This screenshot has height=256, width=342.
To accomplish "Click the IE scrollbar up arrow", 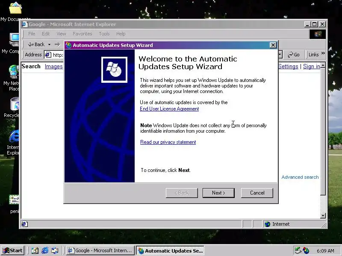I will [323, 65].
